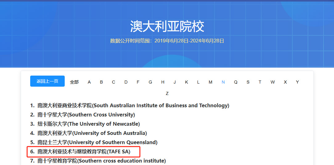
Task: Select the 全部 filter tab
Action: click(x=74, y=82)
